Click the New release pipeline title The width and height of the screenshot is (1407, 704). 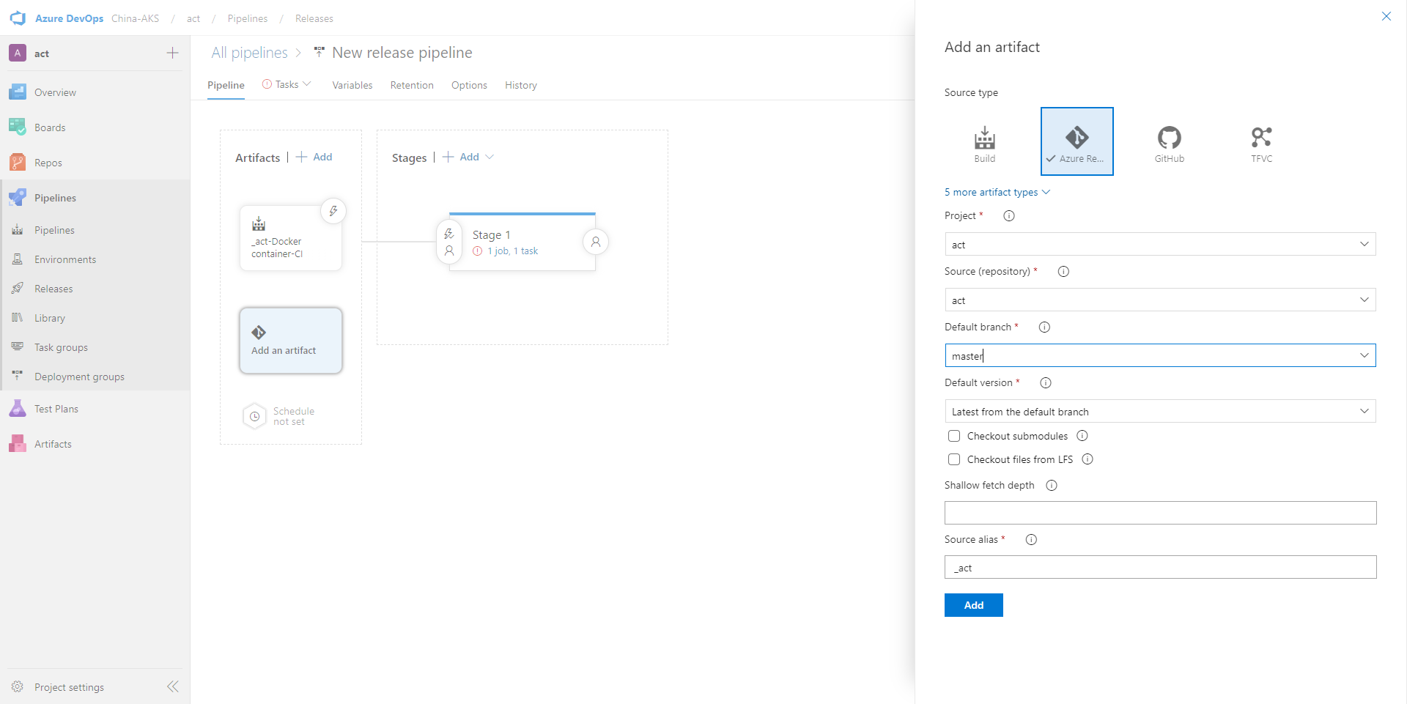402,53
